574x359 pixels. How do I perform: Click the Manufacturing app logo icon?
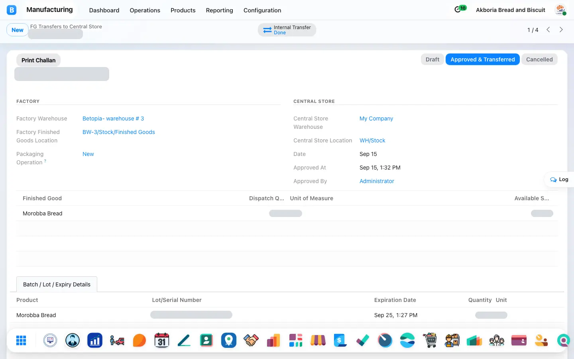point(12,10)
